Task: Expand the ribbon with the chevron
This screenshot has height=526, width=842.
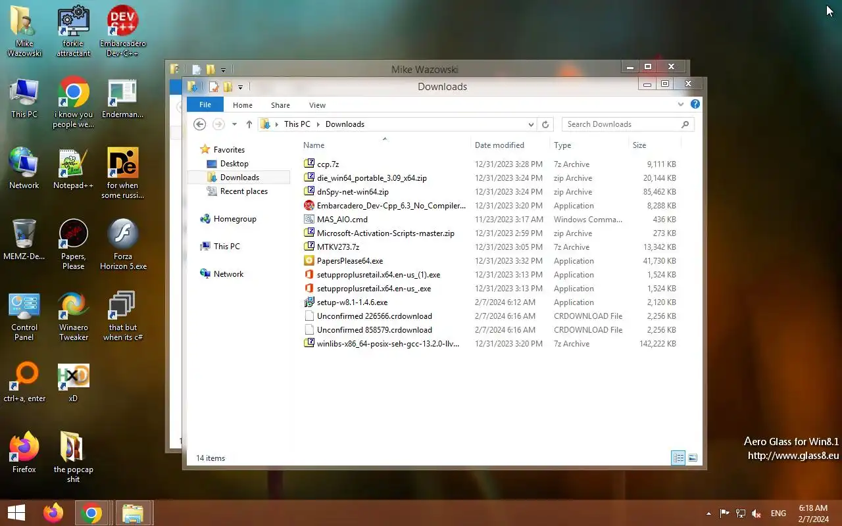Action: (681, 104)
